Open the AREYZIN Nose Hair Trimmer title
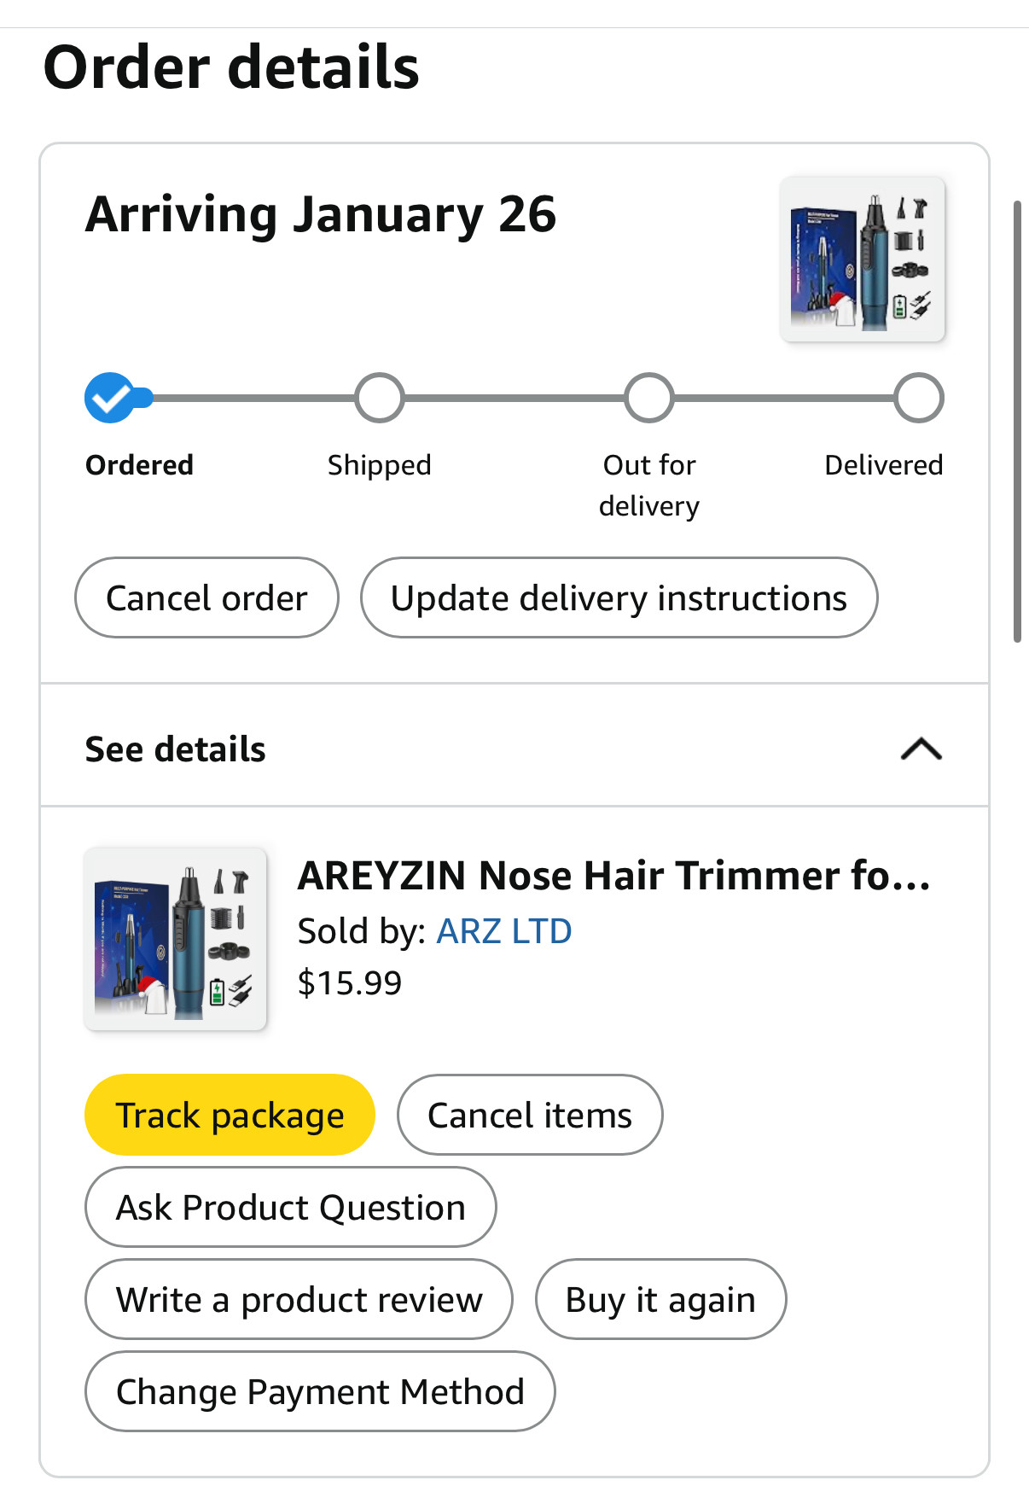Screen dimensions: 1029x1486 click(614, 876)
